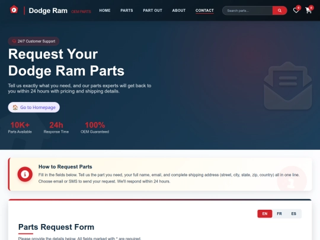
Task: Open the shopping cart icon
Action: click(x=308, y=11)
